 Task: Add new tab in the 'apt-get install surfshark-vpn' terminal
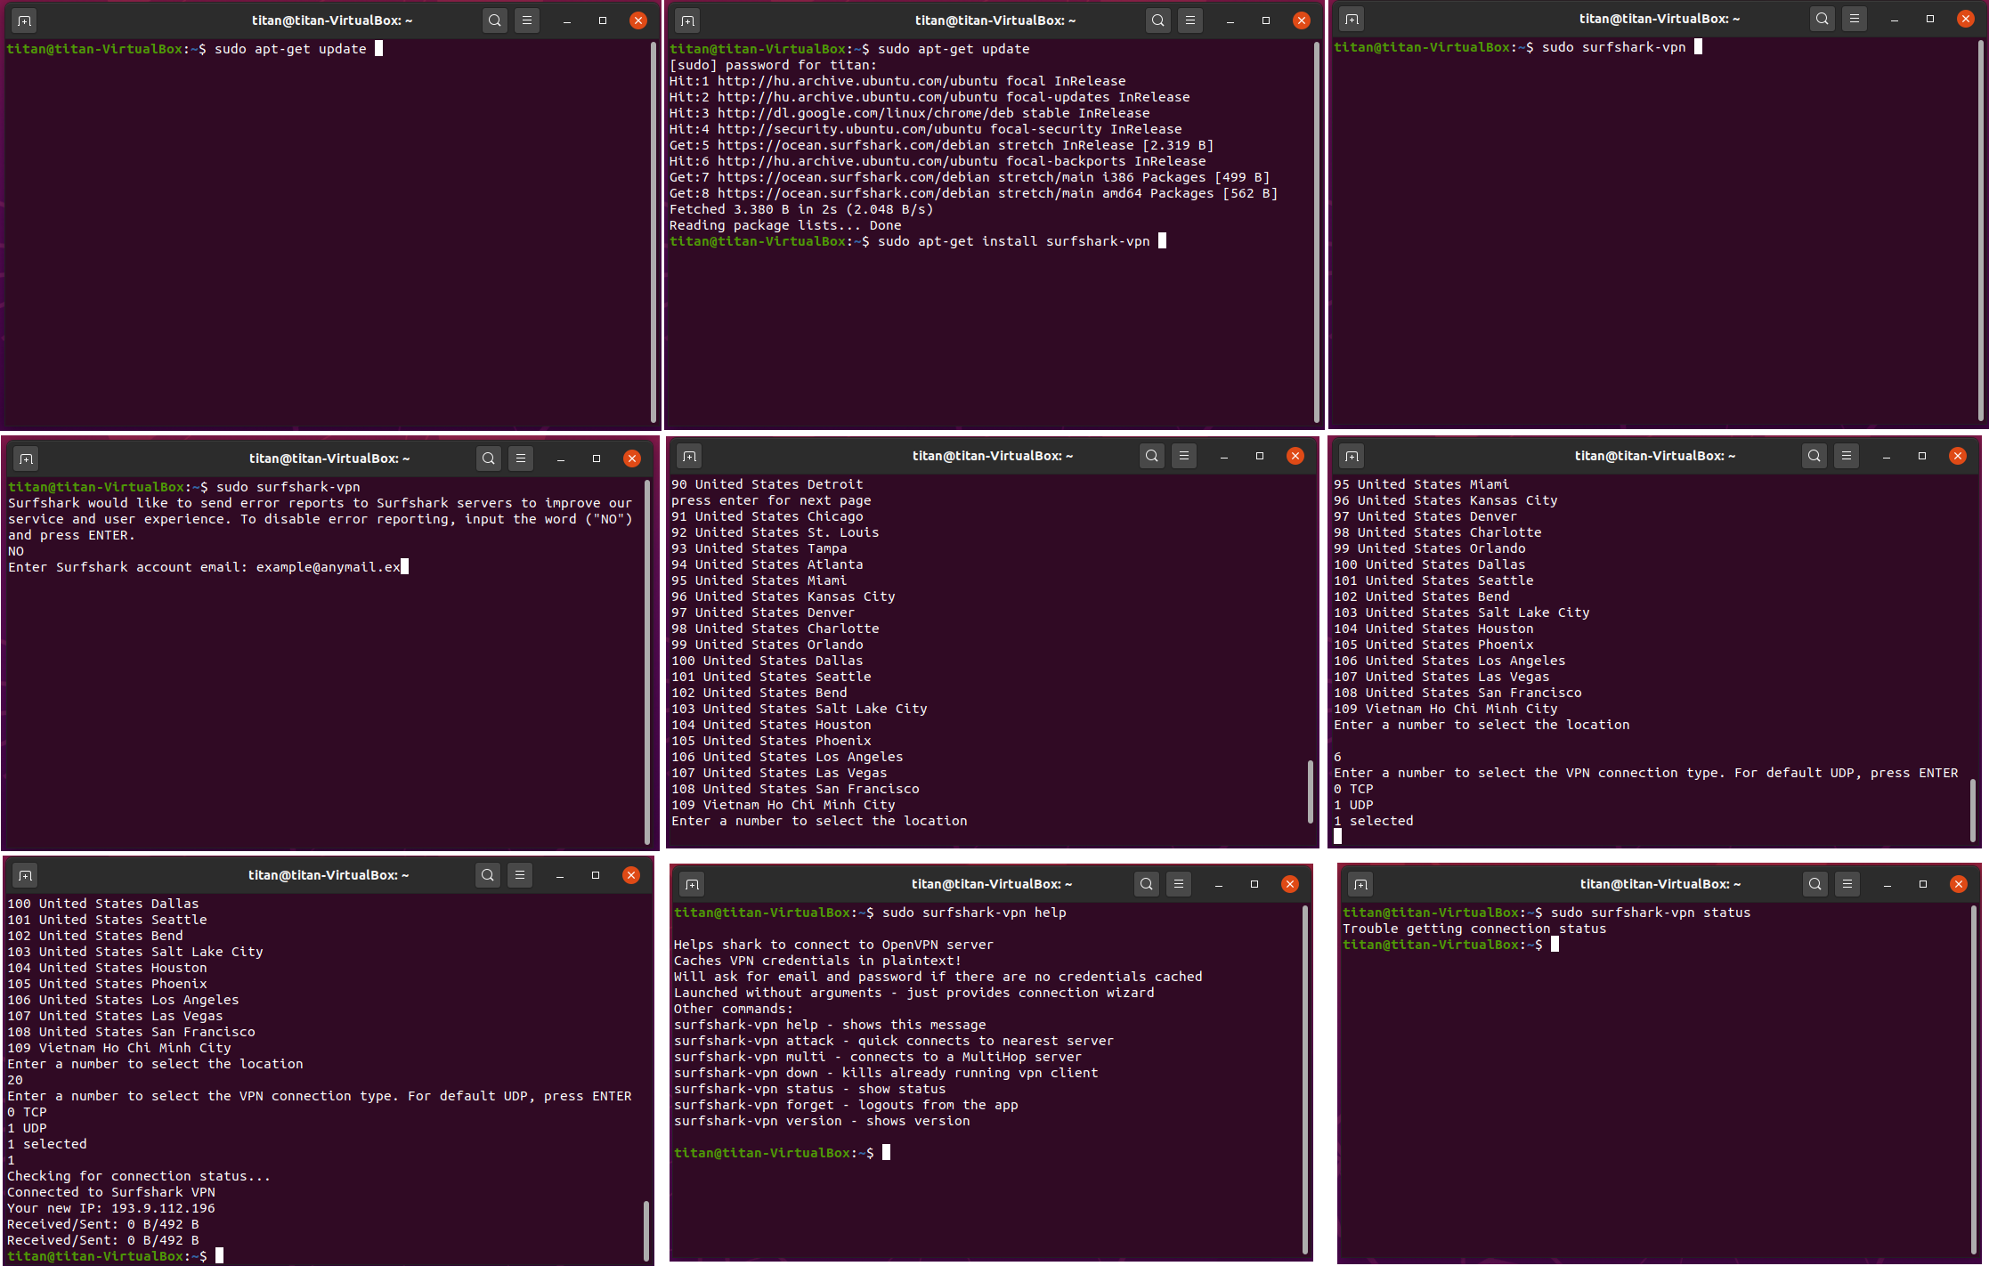687,20
